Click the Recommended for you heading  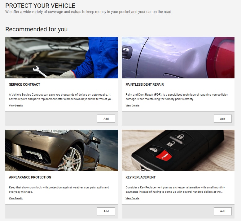(37, 29)
